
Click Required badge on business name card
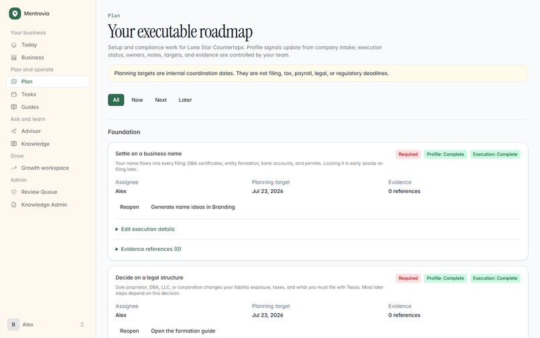(x=408, y=154)
